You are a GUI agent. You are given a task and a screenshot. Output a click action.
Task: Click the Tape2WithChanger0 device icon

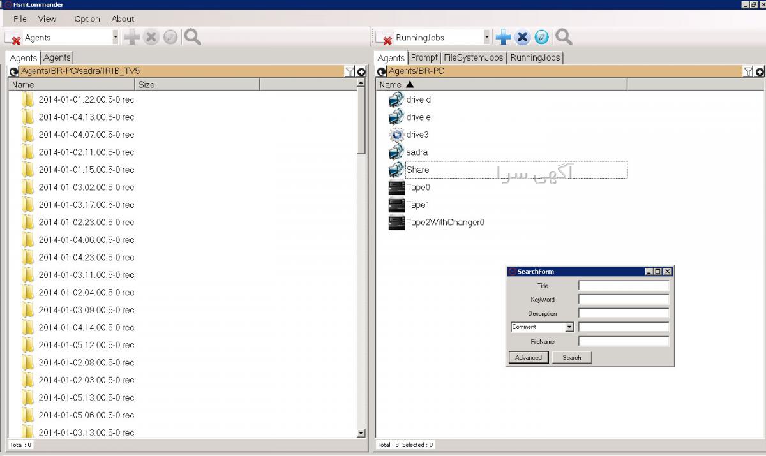(x=396, y=223)
